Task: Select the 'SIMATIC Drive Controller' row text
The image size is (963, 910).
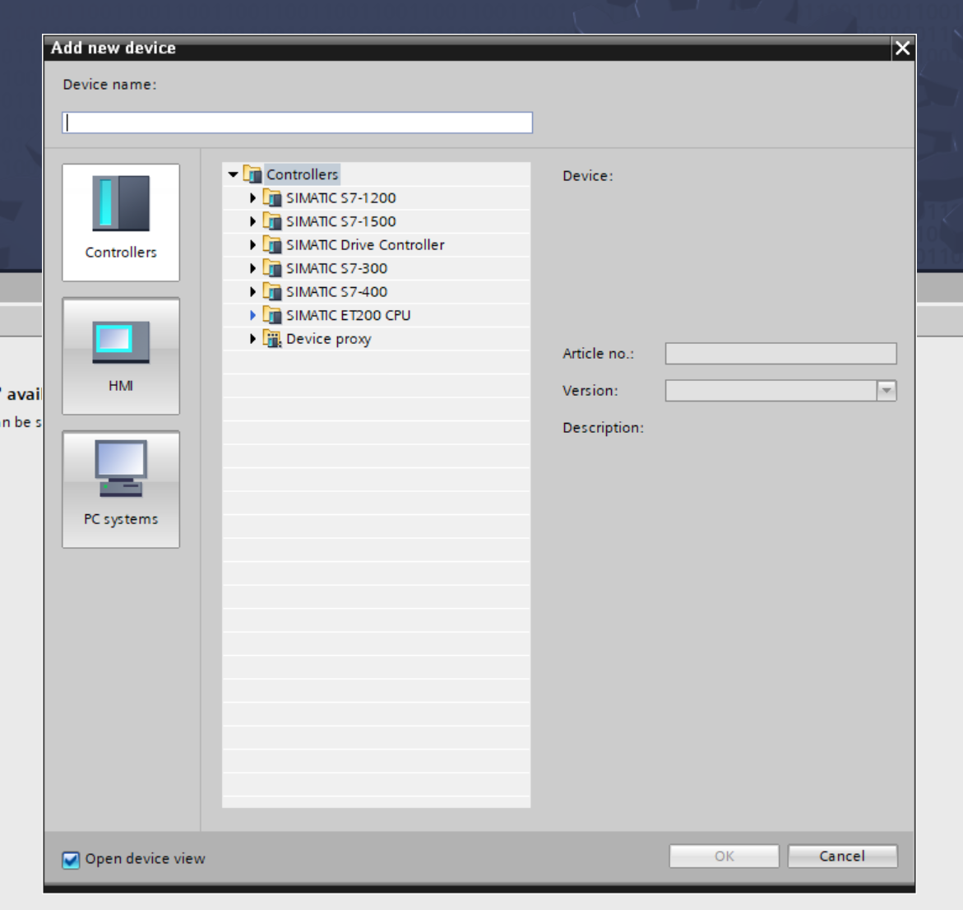Action: 365,244
